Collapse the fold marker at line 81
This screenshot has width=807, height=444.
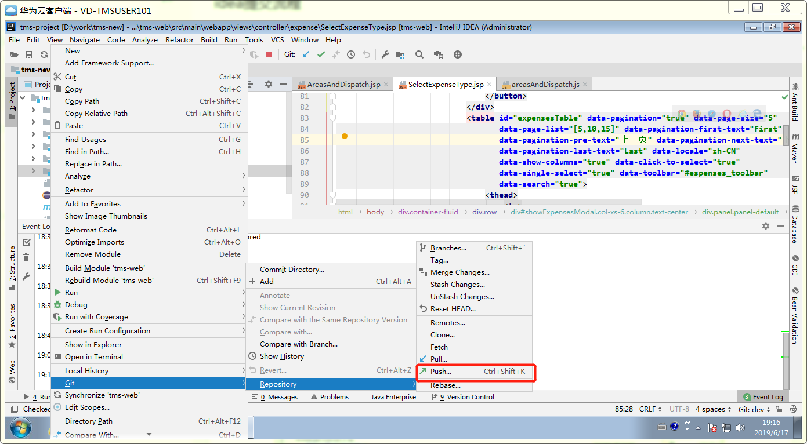(332, 96)
